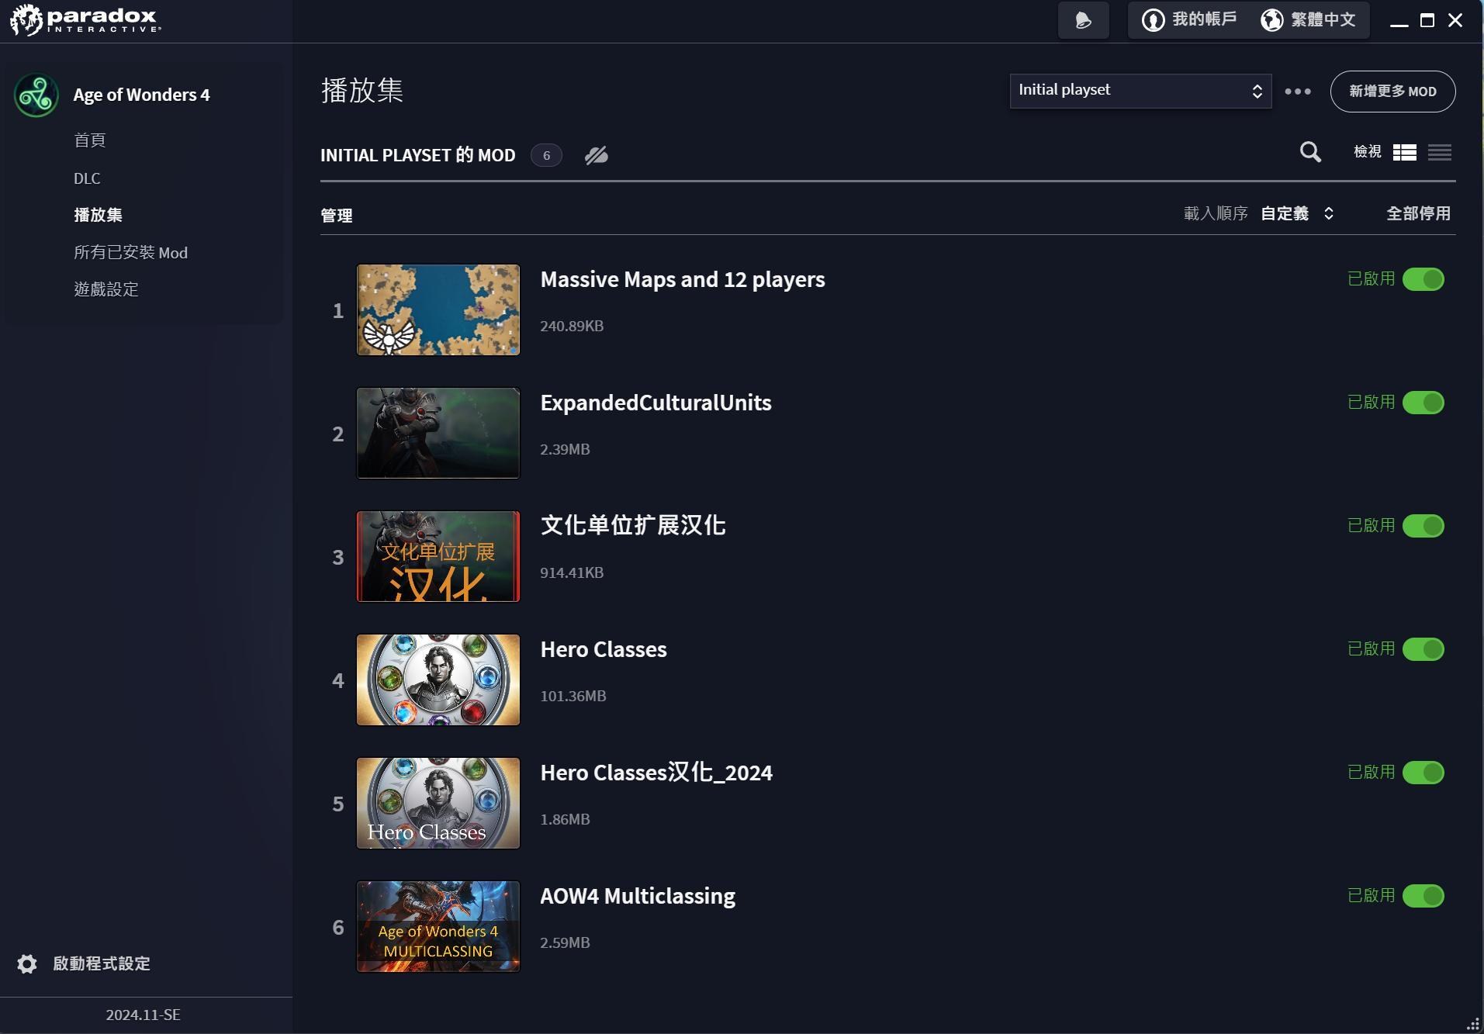Click the INITIAL PLAYSET 的 MOD heading
Viewport: 1484px width, 1034px height.
pyautogui.click(x=418, y=155)
